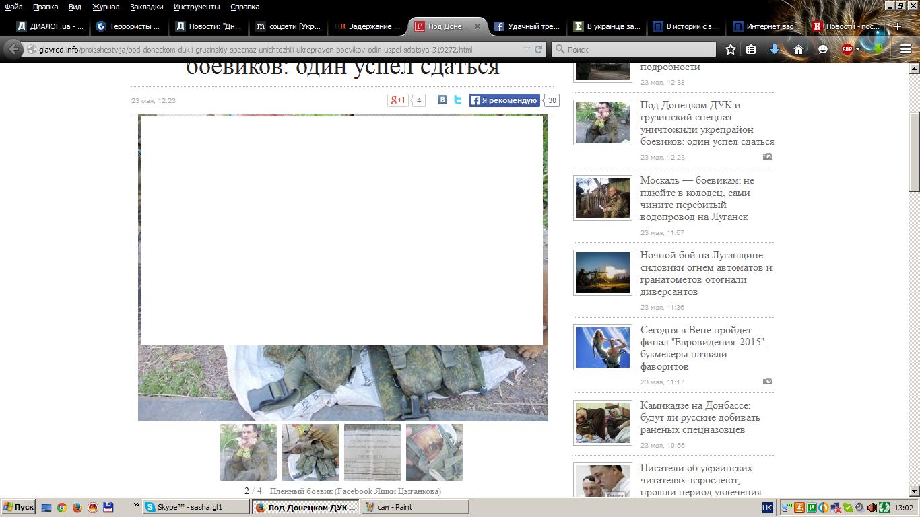Screen dimensions: 920x517
Task: Switch to Skype window in taskbar
Action: tap(195, 507)
